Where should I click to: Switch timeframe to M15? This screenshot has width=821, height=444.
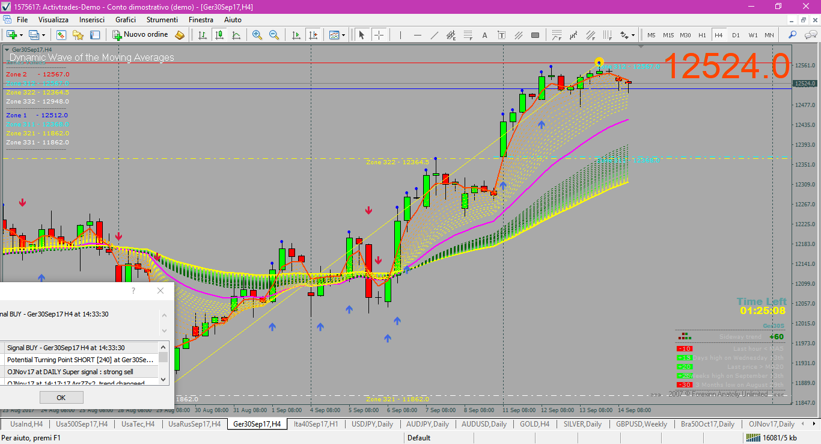[668, 35]
